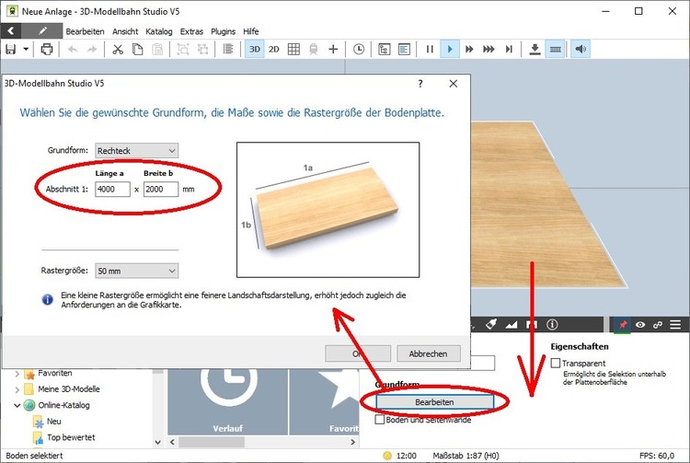Viewport: 690px width, 463px height.
Task: Click the back arrow in the menu bar
Action: 11,30
